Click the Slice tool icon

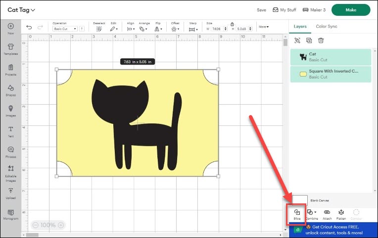pyautogui.click(x=297, y=212)
